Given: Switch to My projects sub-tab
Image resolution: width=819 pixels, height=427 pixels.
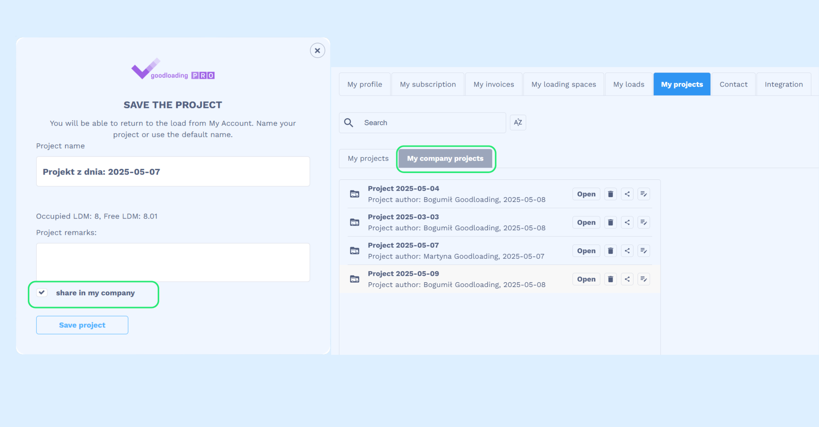Looking at the screenshot, I should [x=368, y=158].
